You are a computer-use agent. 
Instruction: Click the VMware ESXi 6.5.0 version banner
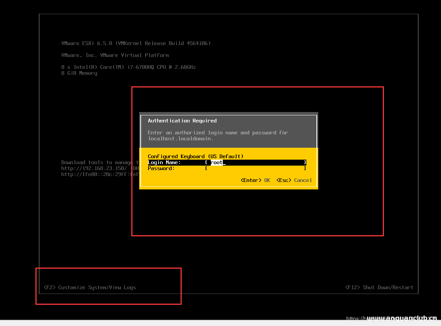pyautogui.click(x=135, y=43)
